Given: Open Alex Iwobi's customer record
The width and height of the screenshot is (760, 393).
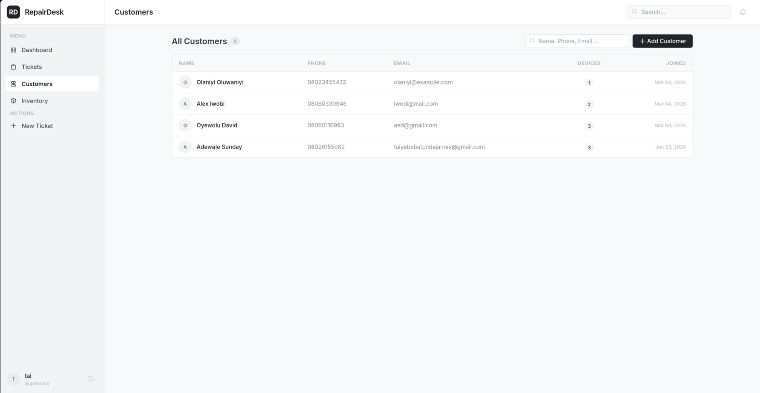Looking at the screenshot, I should [210, 104].
